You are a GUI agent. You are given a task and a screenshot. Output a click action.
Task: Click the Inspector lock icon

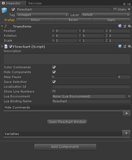coord(124,4)
